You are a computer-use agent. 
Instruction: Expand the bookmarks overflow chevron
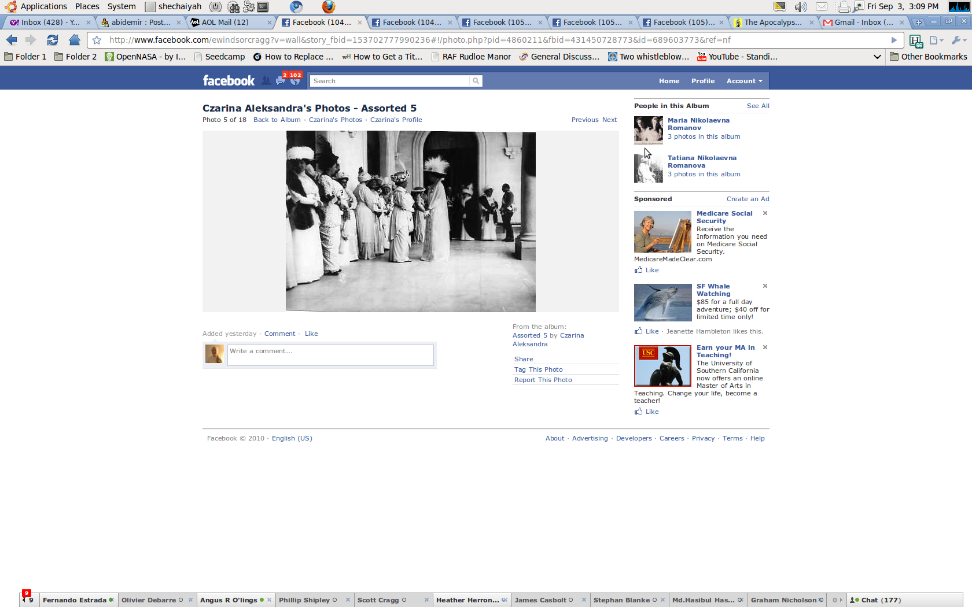pyautogui.click(x=877, y=57)
